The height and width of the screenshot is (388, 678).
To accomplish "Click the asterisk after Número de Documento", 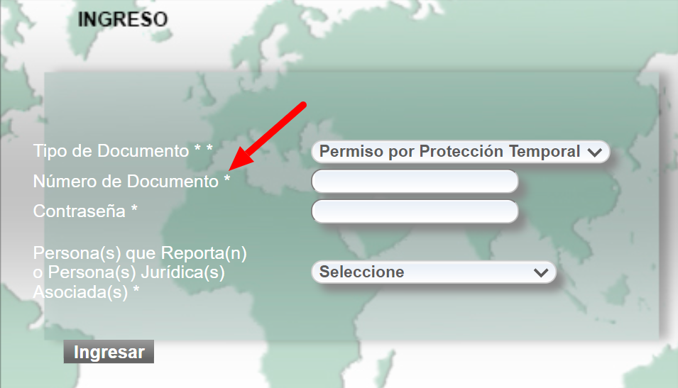I will pos(227,182).
